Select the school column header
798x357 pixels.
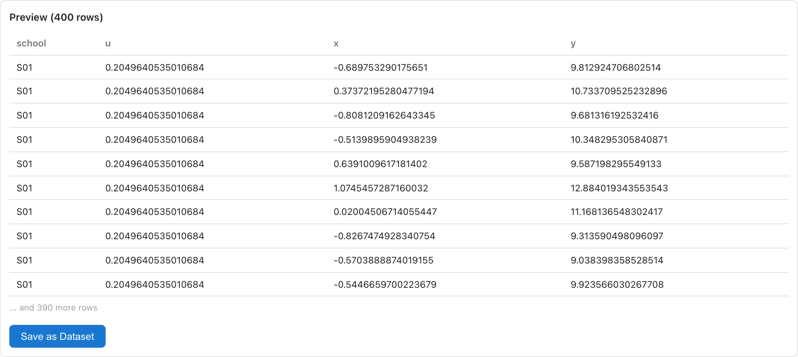31,43
